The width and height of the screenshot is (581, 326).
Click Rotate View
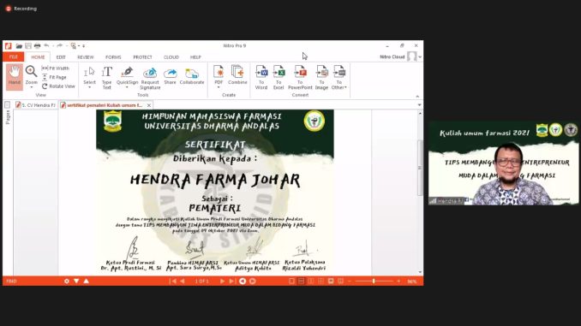(58, 86)
